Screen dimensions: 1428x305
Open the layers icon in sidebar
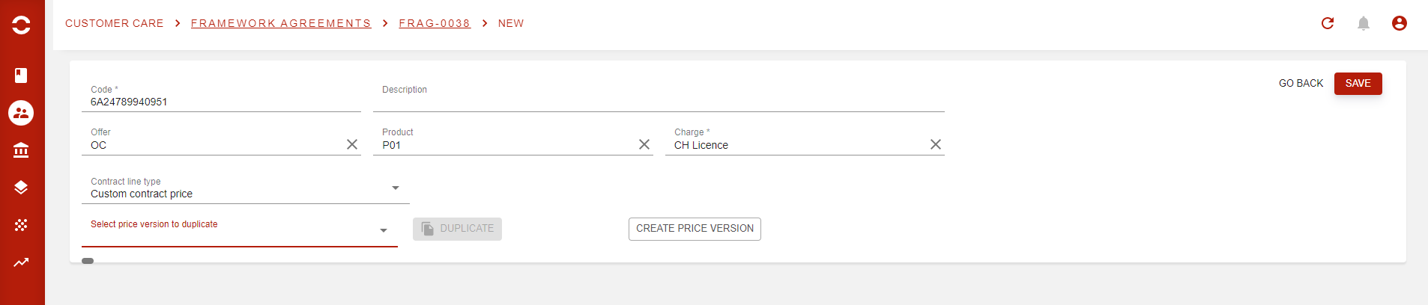click(21, 188)
